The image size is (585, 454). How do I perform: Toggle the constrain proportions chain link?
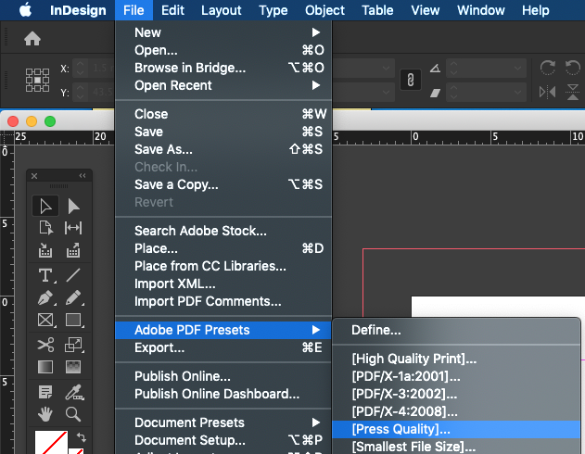404,80
